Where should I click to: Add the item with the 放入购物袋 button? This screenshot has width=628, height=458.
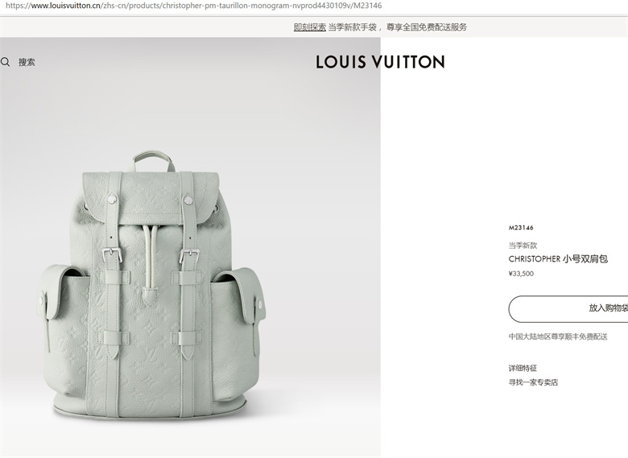[x=568, y=308]
